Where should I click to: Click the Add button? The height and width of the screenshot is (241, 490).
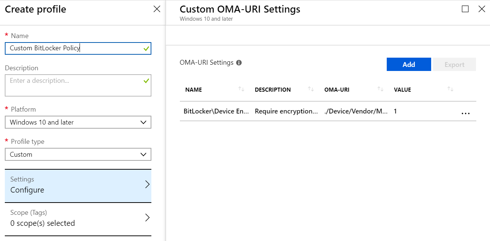[x=409, y=64]
